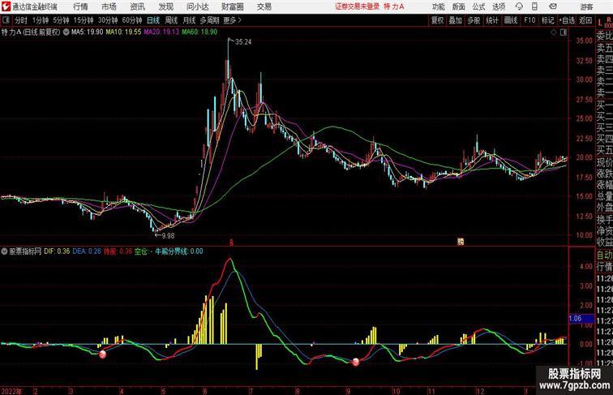Viewport: 613px width, 395px height.
Task: Open the 市场 menu
Action: (109, 6)
